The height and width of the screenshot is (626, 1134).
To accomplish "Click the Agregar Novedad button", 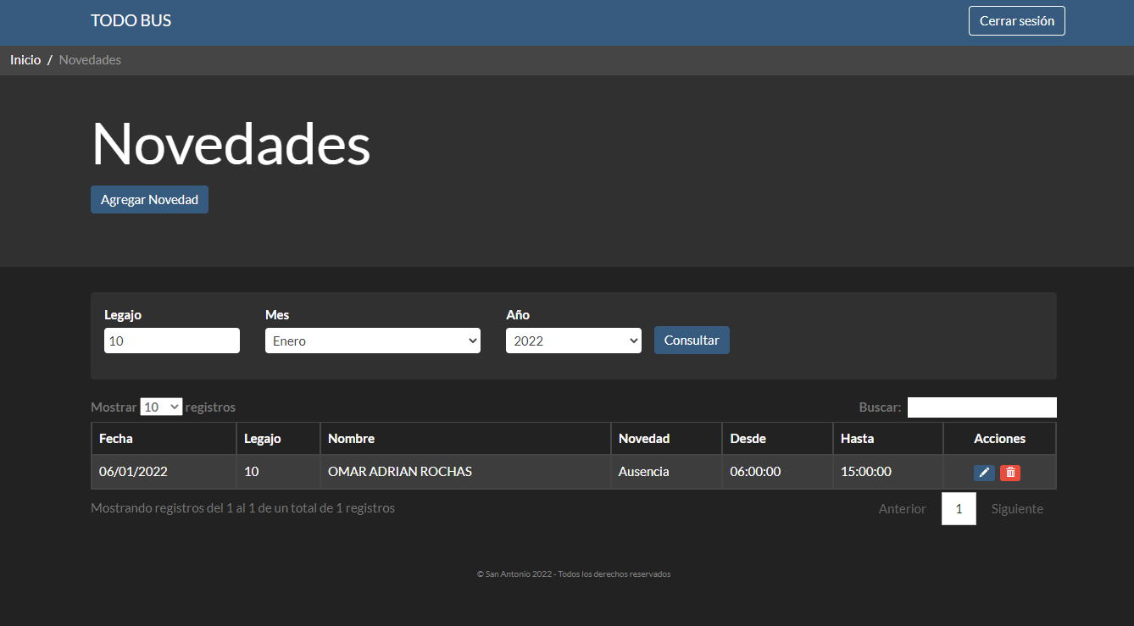I will (x=149, y=200).
